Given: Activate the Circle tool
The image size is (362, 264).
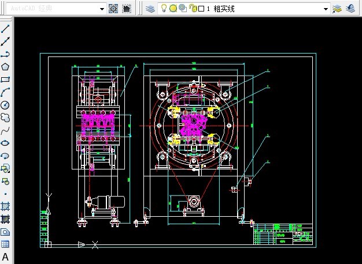Looking at the screenshot, I should pos(5,105).
